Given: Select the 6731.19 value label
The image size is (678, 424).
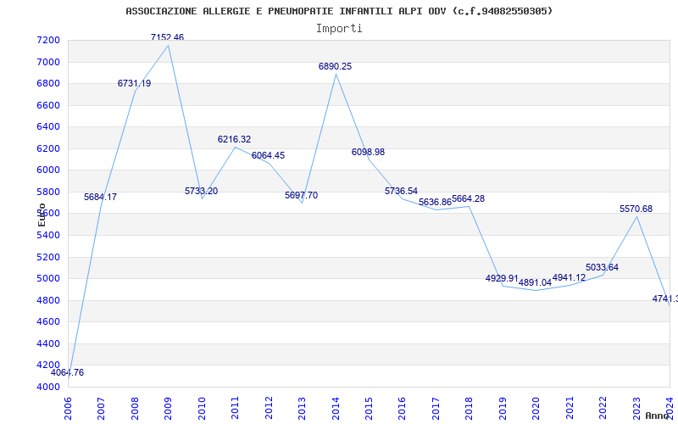Looking at the screenshot, I should [x=135, y=83].
